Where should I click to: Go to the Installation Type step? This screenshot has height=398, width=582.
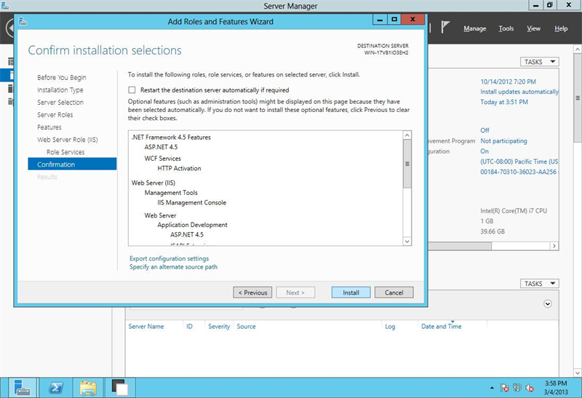60,89
